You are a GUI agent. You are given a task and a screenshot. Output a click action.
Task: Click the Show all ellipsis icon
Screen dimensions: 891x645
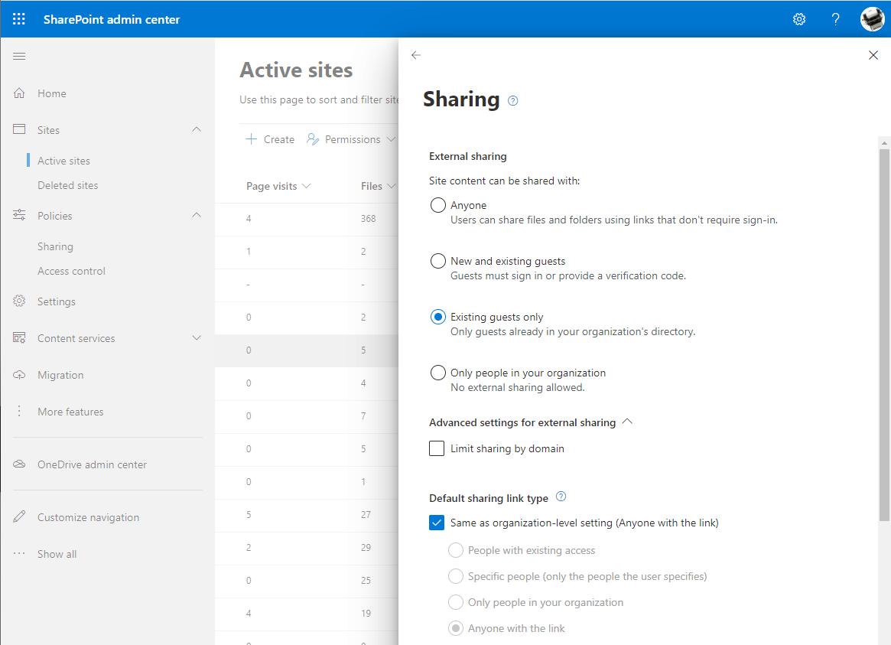point(19,553)
